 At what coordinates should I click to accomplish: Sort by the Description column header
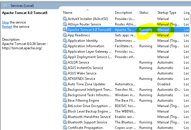tap(124, 13)
